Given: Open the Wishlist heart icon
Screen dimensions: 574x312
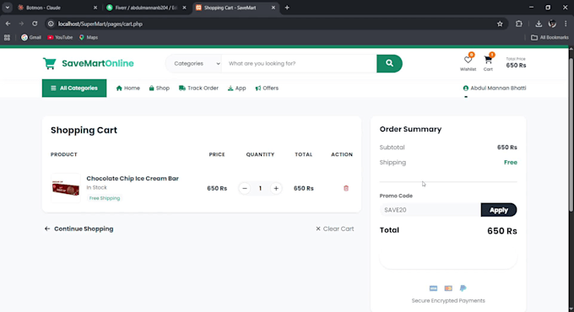Looking at the screenshot, I should point(468,60).
